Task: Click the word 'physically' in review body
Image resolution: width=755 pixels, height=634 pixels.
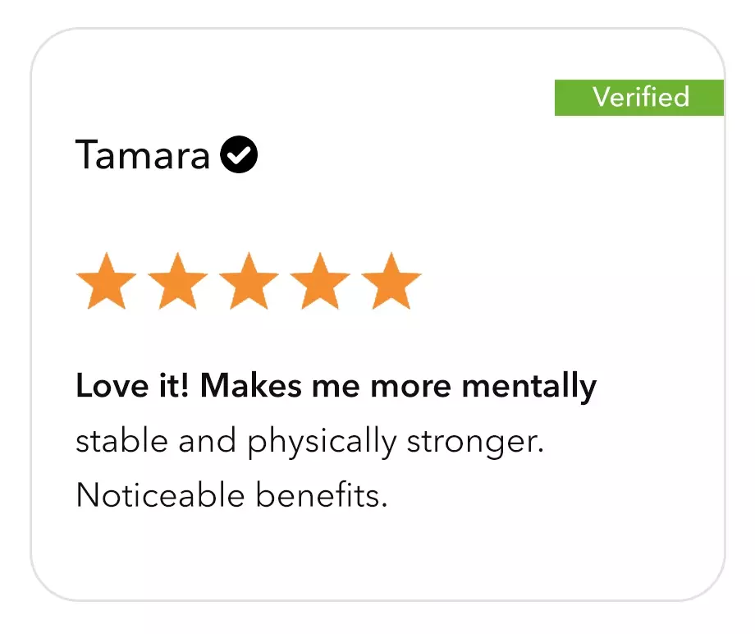Action: [x=323, y=441]
